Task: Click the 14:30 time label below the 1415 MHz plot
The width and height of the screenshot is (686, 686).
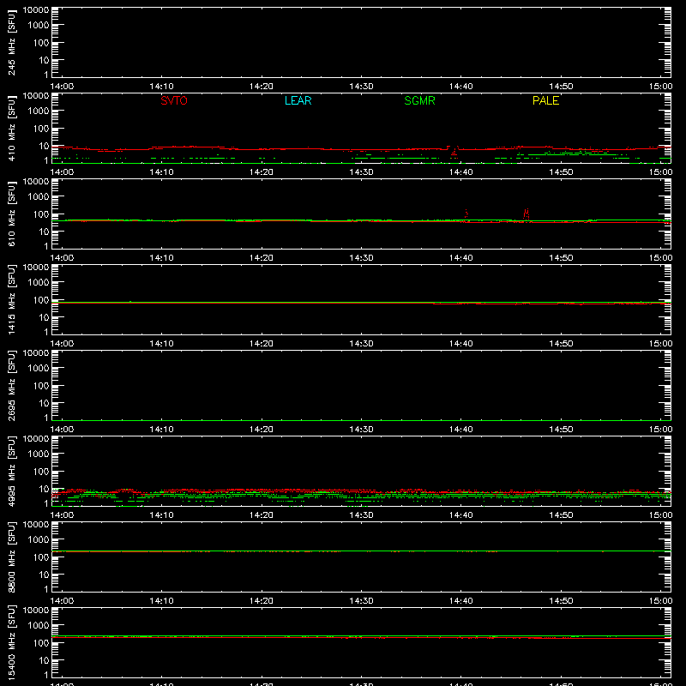Action: 361,344
